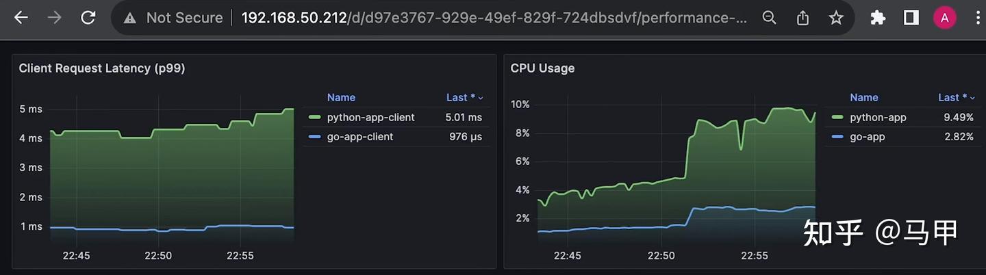Image resolution: width=986 pixels, height=275 pixels.
Task: Open Client Request Latency panel title menu
Action: (102, 68)
